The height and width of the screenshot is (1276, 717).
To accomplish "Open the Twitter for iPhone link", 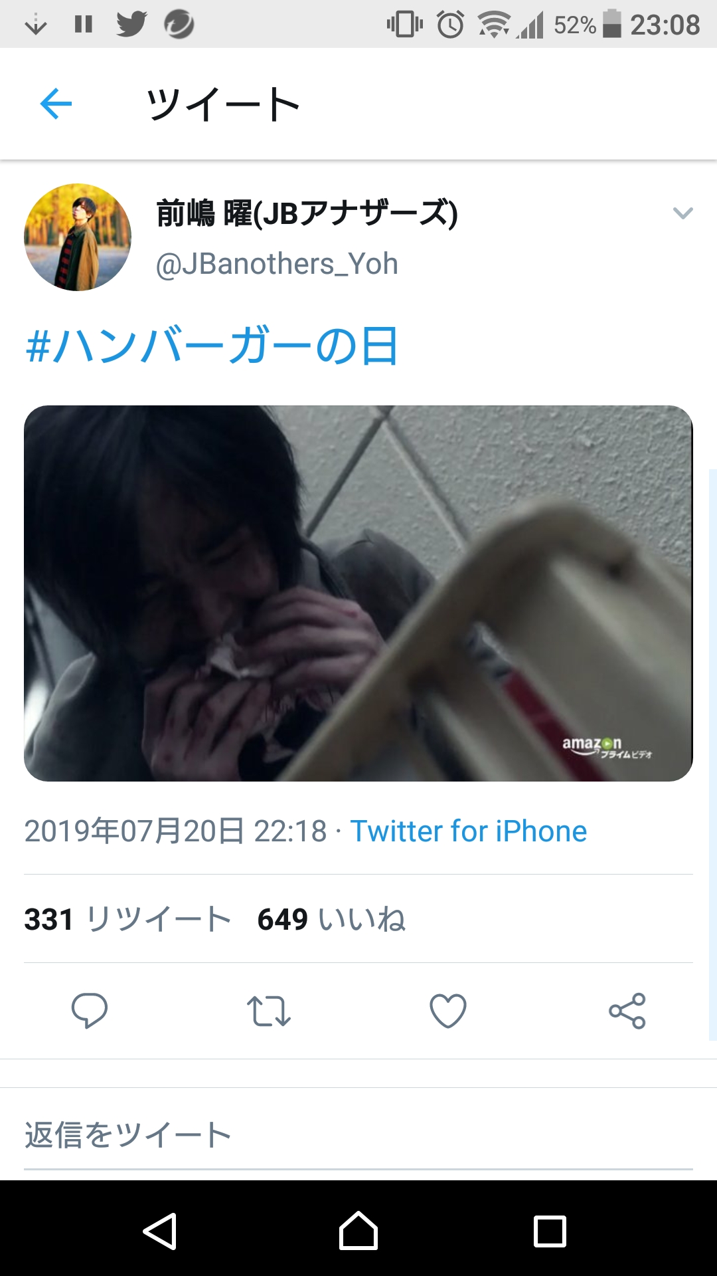I will click(469, 831).
